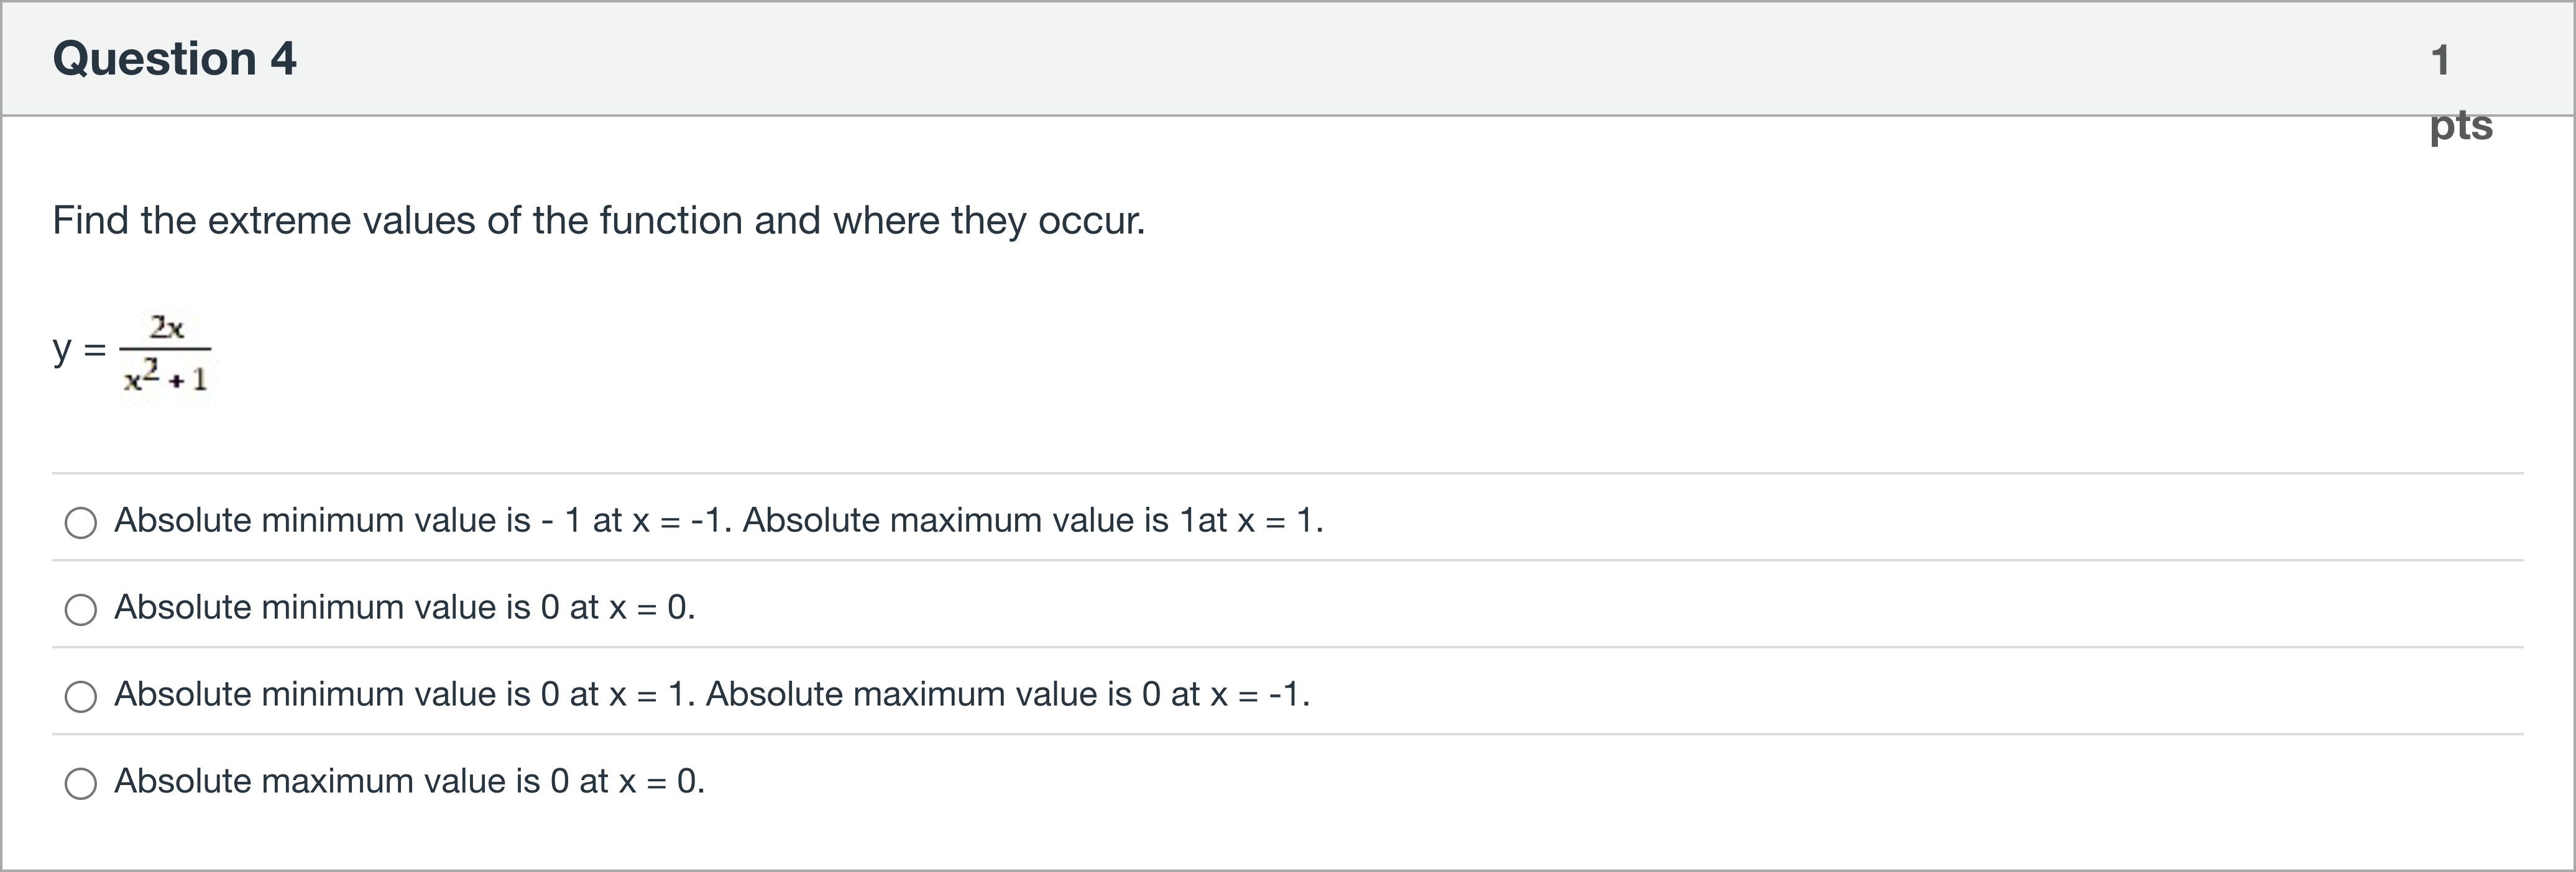The image size is (2576, 872).
Task: Select radio for "Absolute maximum value is 0 at x = 0"
Action: point(81,783)
